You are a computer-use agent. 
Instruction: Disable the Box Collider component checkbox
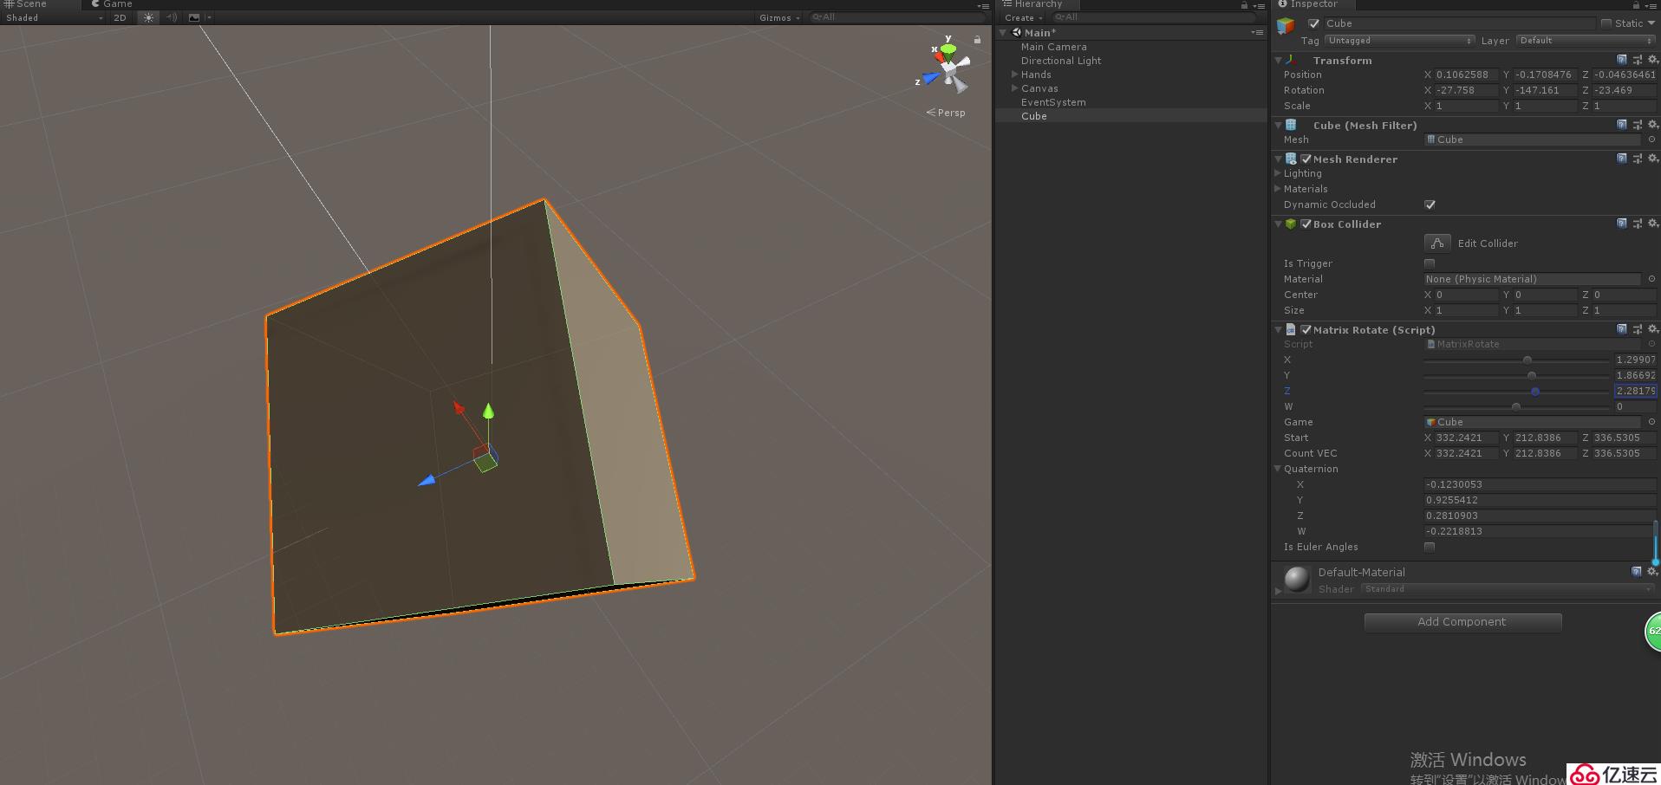(x=1306, y=224)
